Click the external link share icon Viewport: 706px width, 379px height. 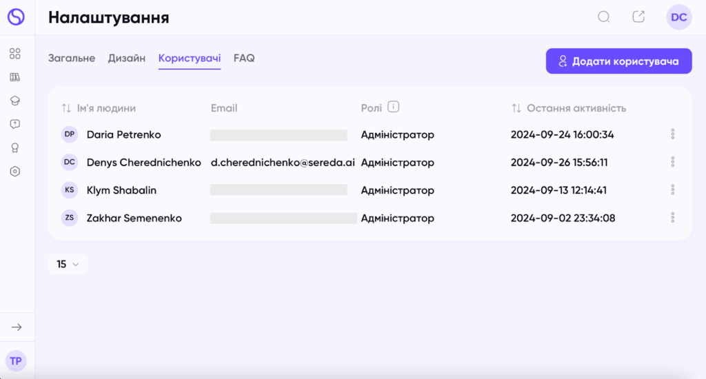pos(638,17)
